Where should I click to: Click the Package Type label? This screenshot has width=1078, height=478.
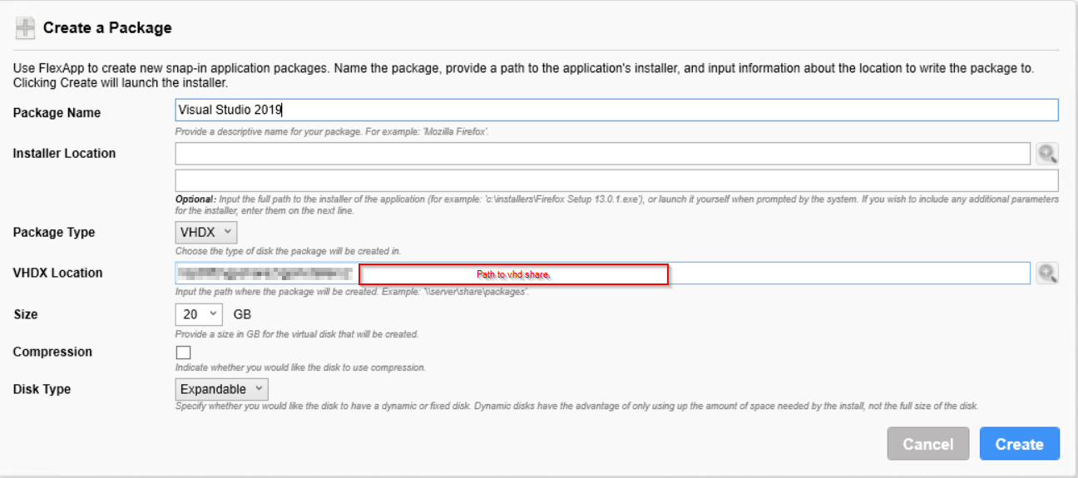[54, 233]
